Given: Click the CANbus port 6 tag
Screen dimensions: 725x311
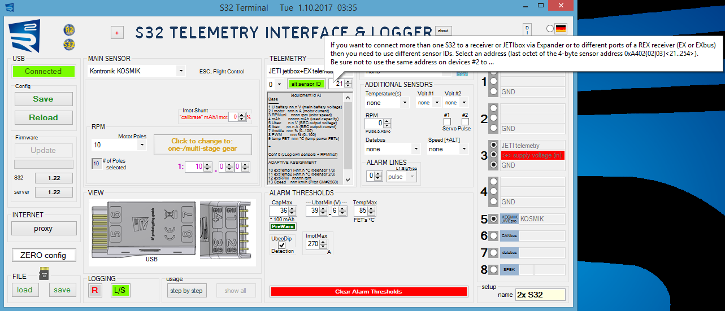Looking at the screenshot, I should pos(509,236).
